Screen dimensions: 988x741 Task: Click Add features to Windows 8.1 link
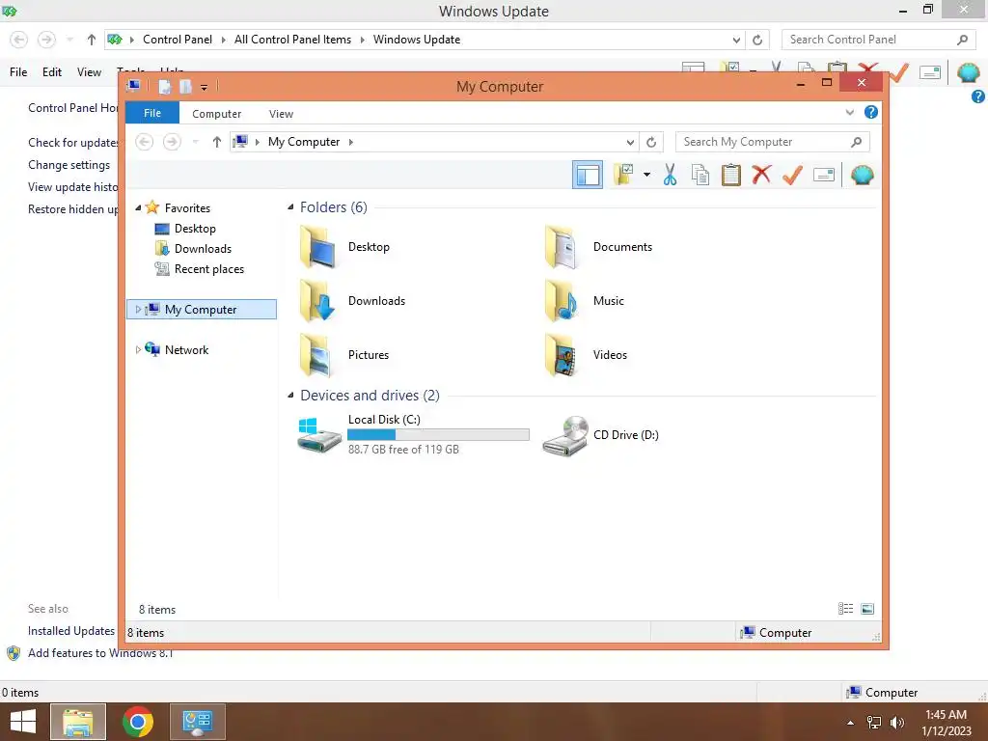pyautogui.click(x=99, y=653)
